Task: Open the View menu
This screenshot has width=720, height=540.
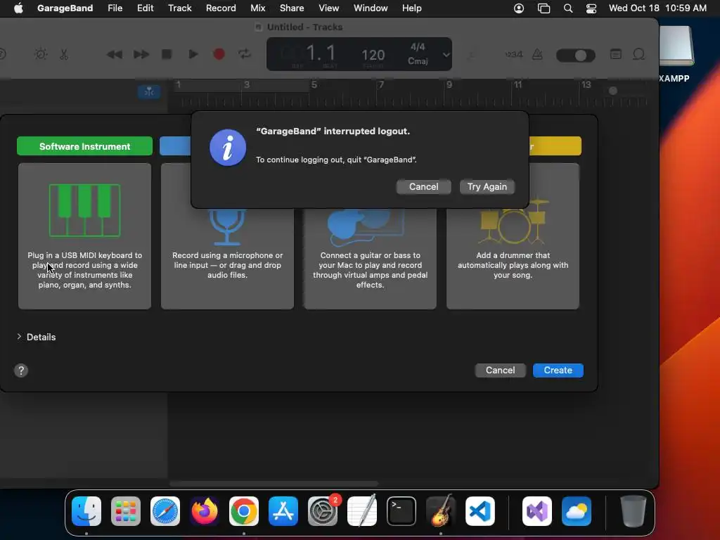Action: point(328,8)
